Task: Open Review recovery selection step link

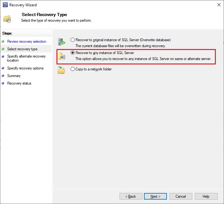Action: pos(27,41)
